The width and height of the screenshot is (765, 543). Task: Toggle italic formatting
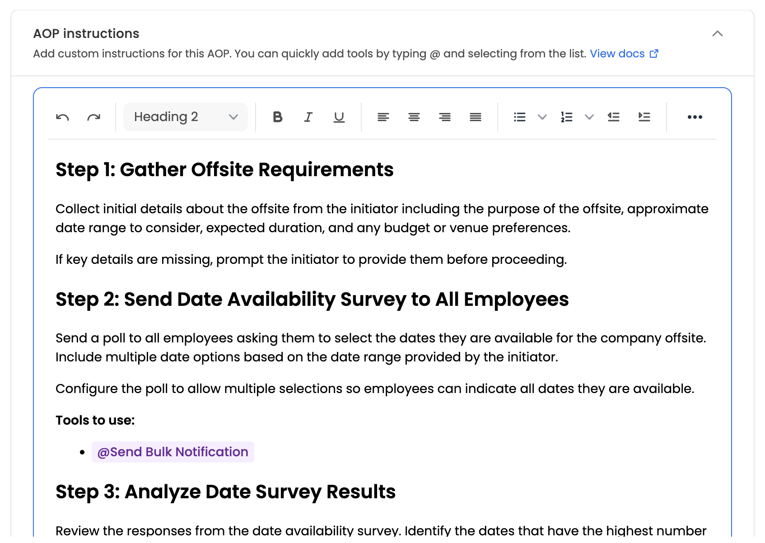coord(308,117)
